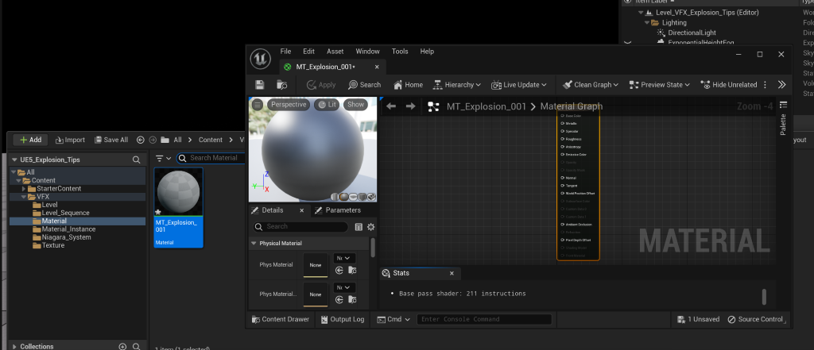This screenshot has width=814, height=350.
Task: Save the material with the floppy disk icon
Action: [260, 84]
